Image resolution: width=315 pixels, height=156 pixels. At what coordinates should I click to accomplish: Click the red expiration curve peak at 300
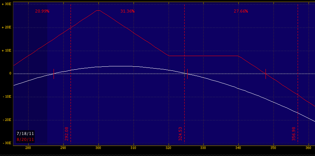(x=98, y=10)
